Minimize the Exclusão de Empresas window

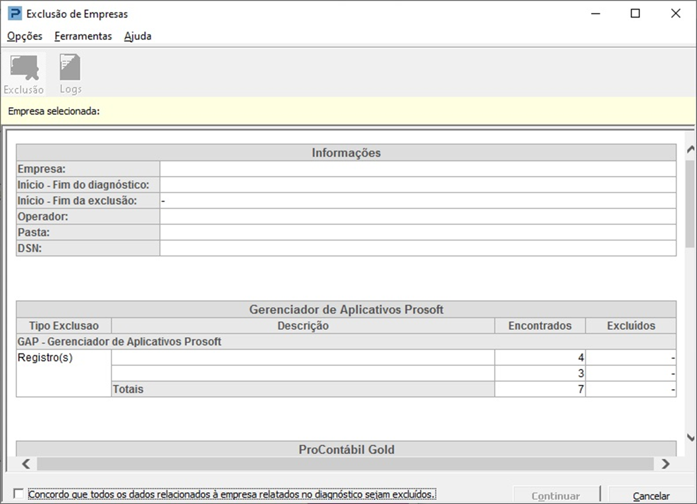(594, 14)
